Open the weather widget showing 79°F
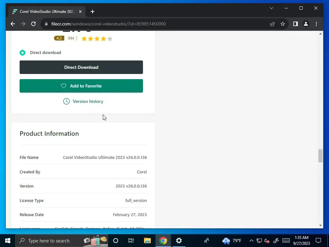This screenshot has height=247, width=329. pyautogui.click(x=232, y=241)
